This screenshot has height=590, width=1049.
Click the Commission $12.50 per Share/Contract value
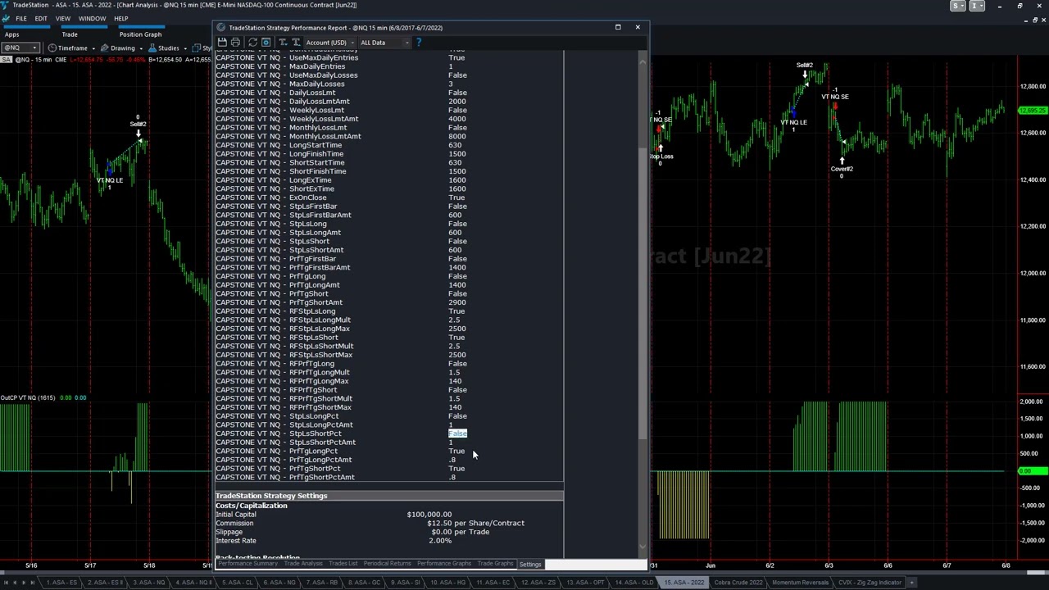point(475,523)
